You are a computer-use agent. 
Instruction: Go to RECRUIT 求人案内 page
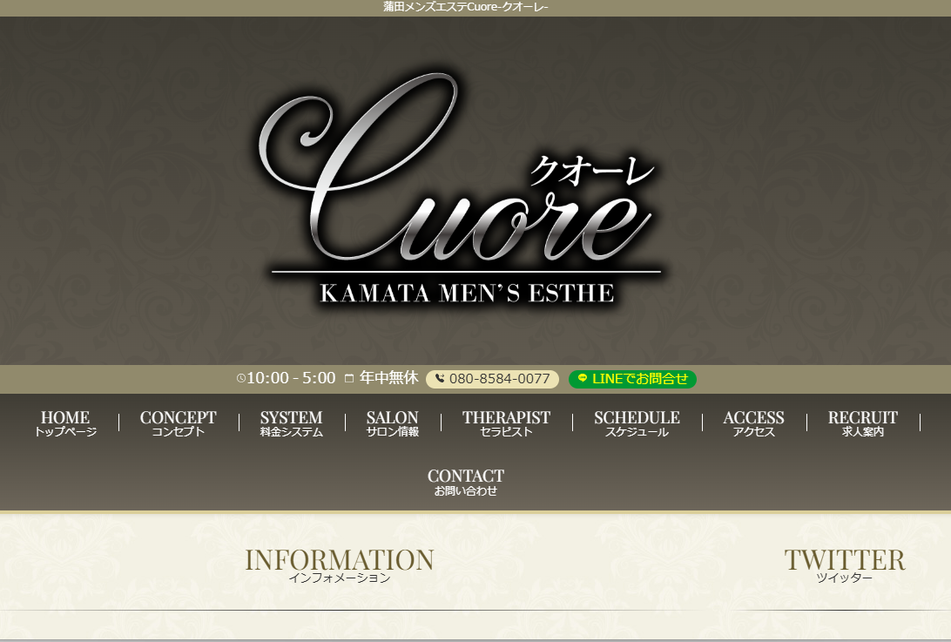[862, 423]
